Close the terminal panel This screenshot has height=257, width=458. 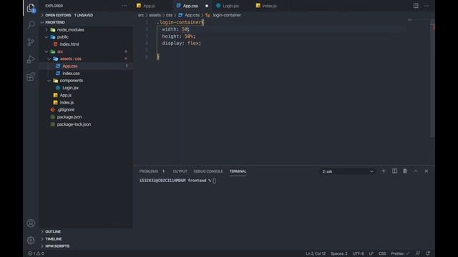427,171
